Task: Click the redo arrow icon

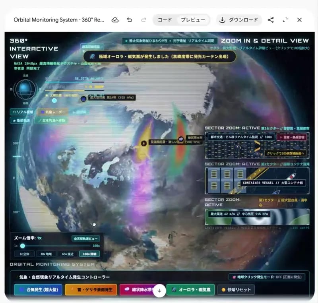Action: (x=144, y=20)
